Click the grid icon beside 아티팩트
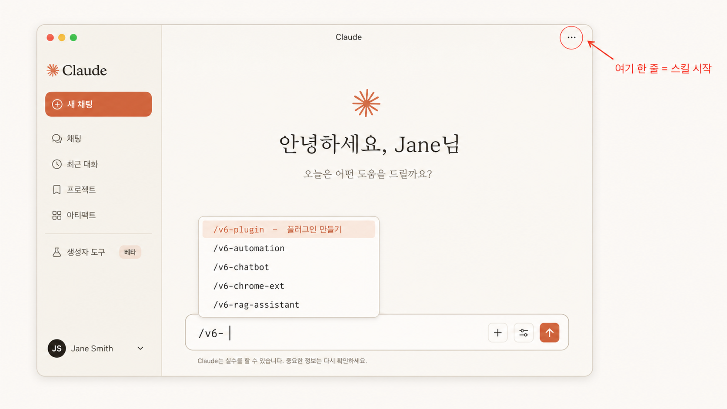Screen dimensions: 727x409 57,215
